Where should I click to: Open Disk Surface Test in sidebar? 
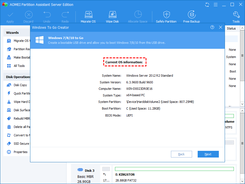click(18, 110)
